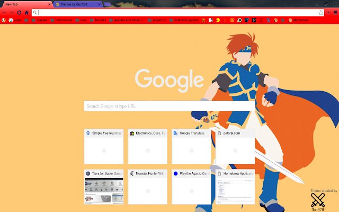Focus the address bar
This screenshot has width=339, height=212.
tap(178, 13)
